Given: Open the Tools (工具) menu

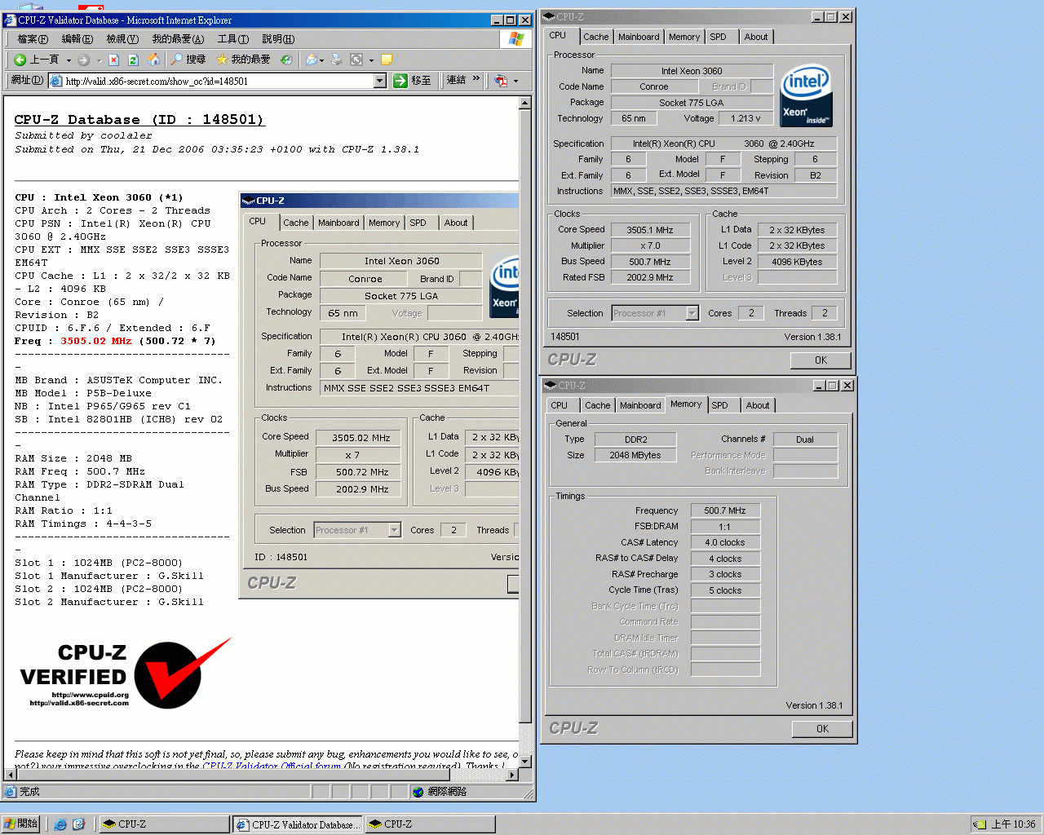Looking at the screenshot, I should 233,38.
